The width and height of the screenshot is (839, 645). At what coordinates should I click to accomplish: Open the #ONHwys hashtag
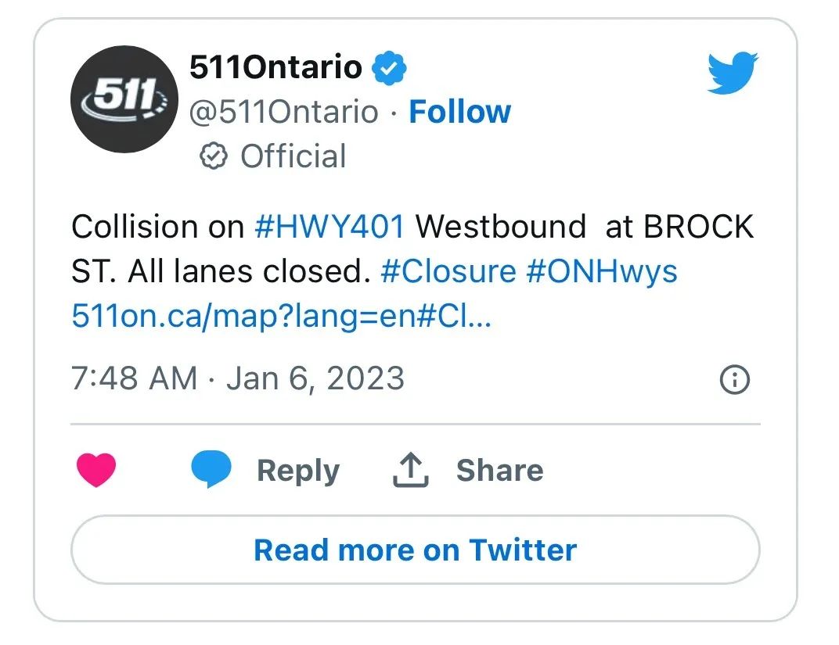pyautogui.click(x=602, y=271)
